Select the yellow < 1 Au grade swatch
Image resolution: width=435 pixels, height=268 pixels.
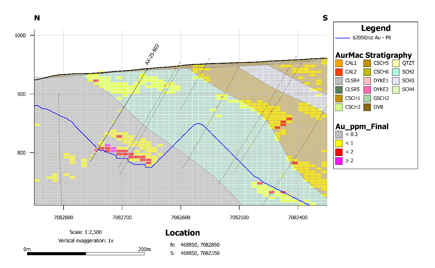339,143
